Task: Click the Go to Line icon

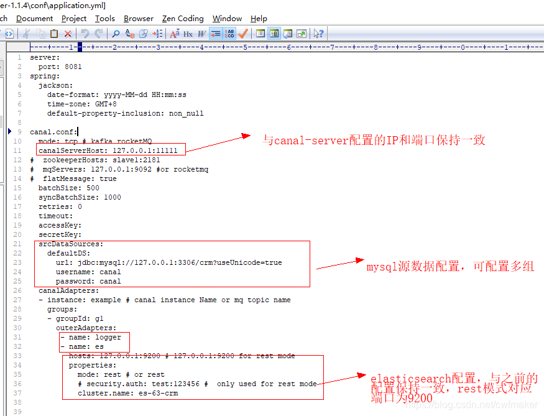Action: 157,34
